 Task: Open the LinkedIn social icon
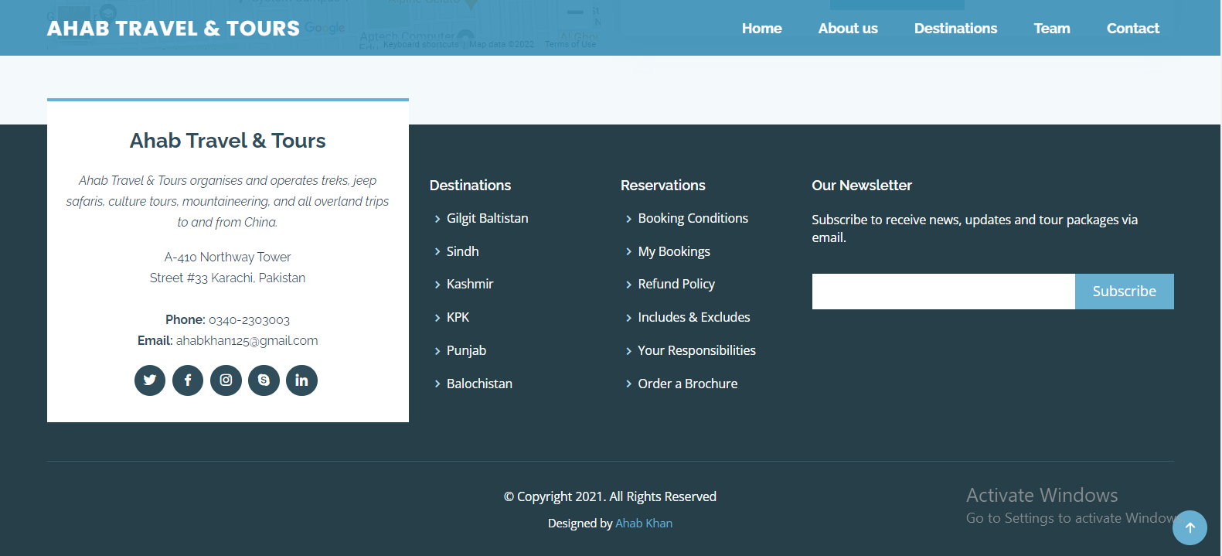pos(301,380)
